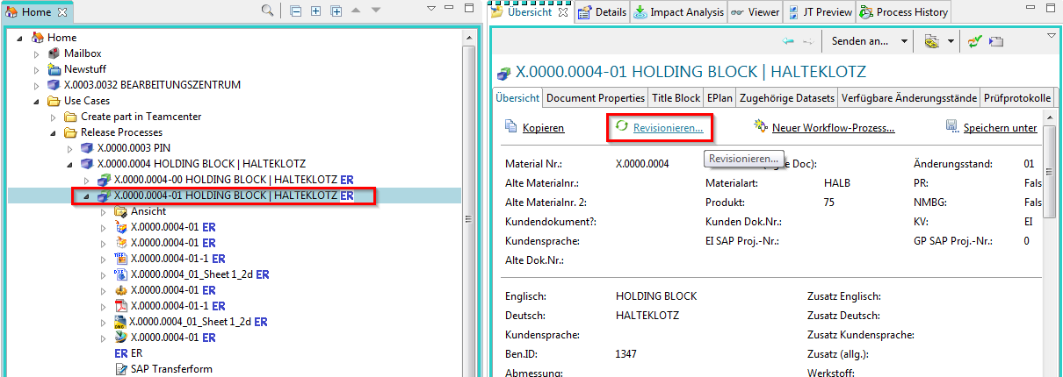
Task: Expand the Newstuff folder node
Action: coord(37,69)
